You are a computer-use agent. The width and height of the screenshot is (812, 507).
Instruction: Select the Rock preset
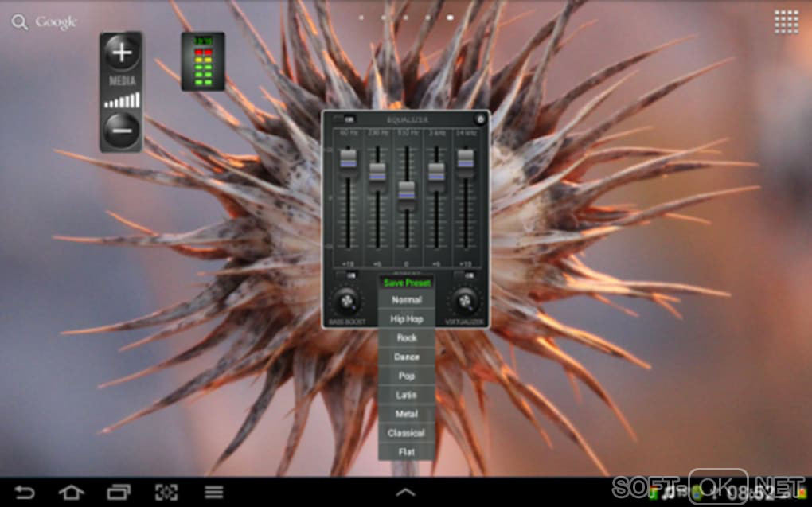pos(407,337)
